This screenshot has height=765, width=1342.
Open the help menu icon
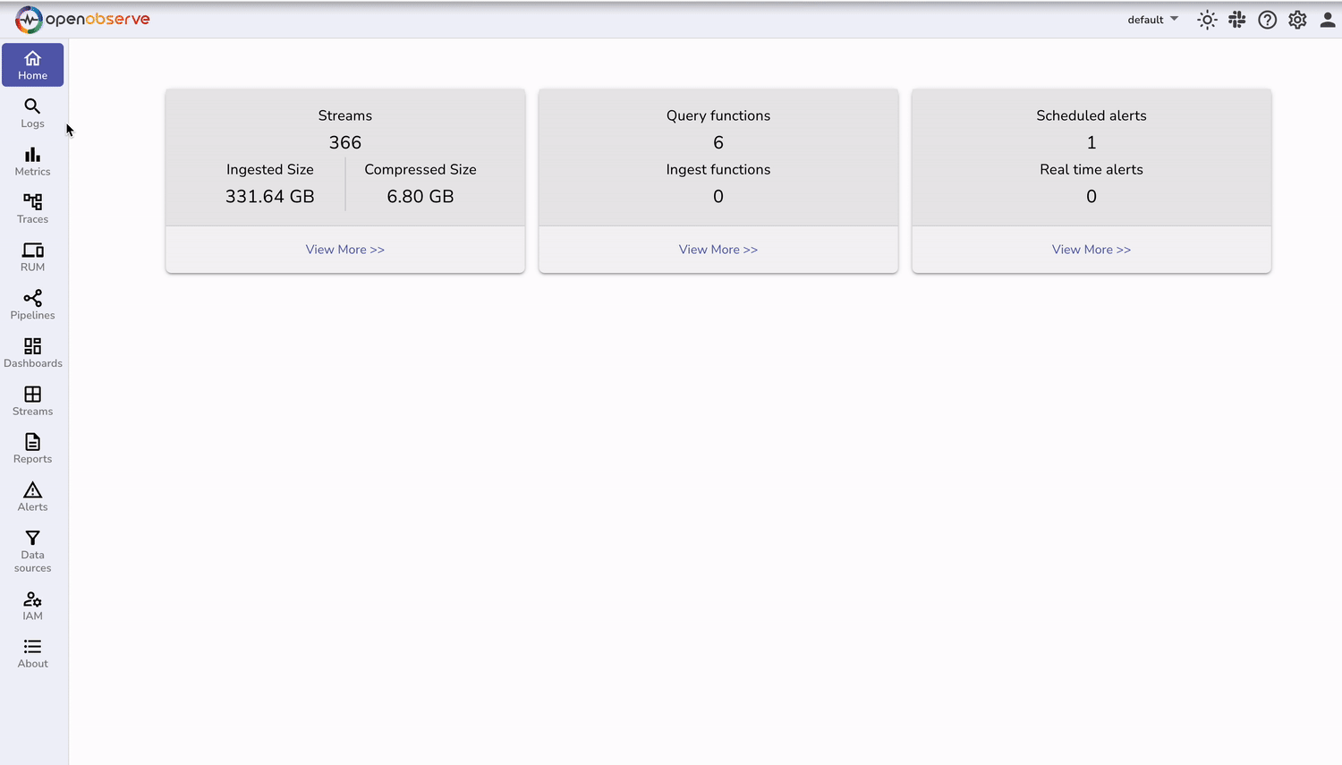tap(1267, 19)
